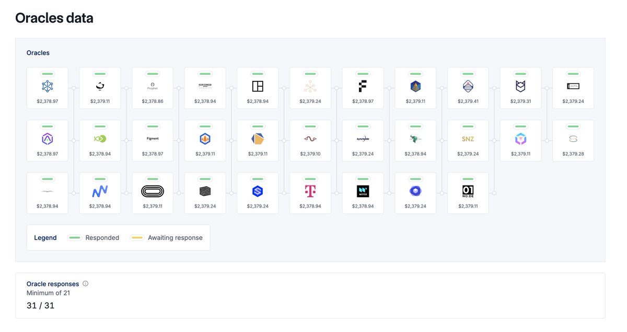Image resolution: width=627 pixels, height=332 pixels.
Task: Select the green fish oracle logo
Action: point(100,139)
